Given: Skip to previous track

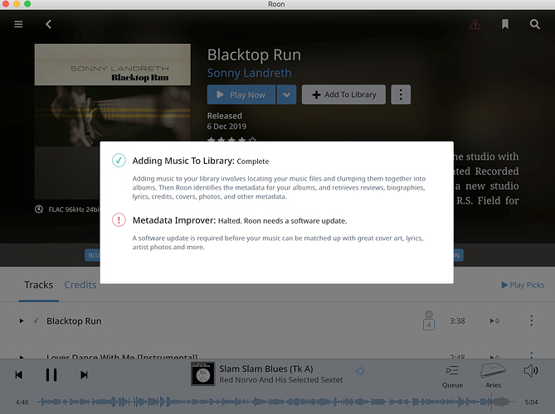Looking at the screenshot, I should [x=19, y=375].
